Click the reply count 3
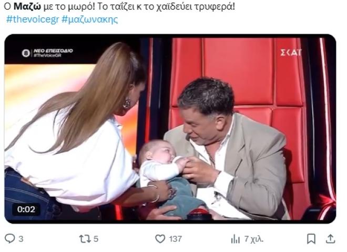 coord(21,239)
